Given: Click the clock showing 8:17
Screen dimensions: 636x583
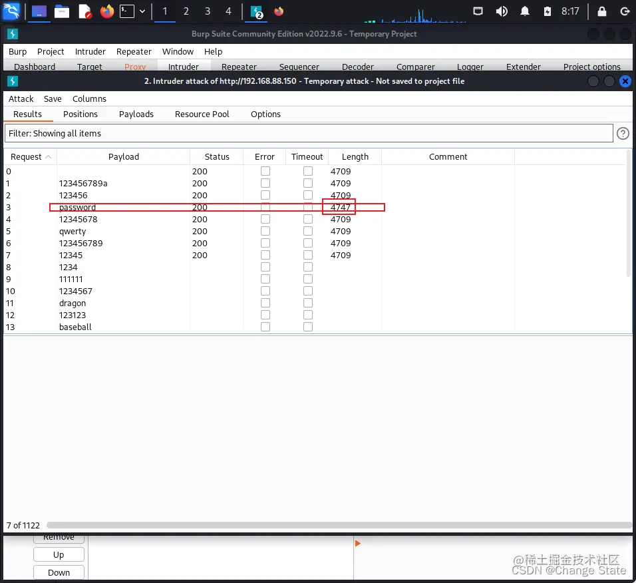Looking at the screenshot, I should (x=570, y=11).
